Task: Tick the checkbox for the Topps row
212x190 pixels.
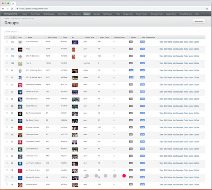Action: point(7,49)
